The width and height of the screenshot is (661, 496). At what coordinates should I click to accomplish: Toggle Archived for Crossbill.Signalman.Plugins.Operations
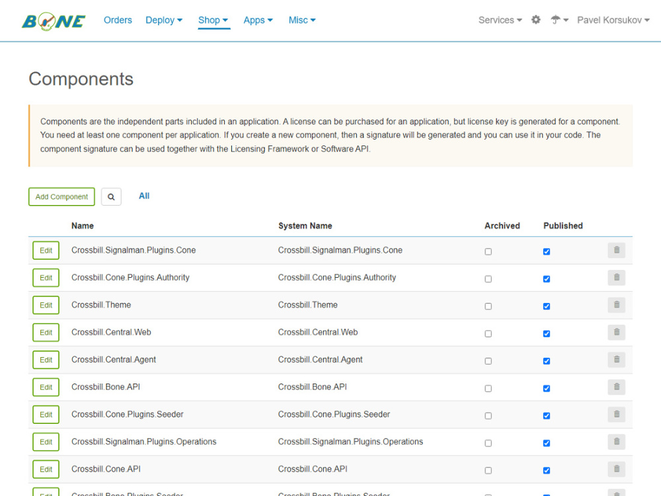[488, 443]
